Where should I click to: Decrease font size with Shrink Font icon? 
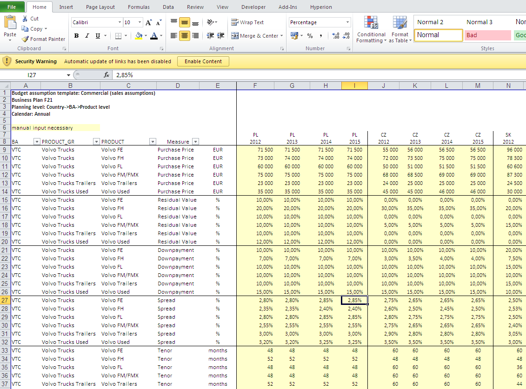click(159, 22)
